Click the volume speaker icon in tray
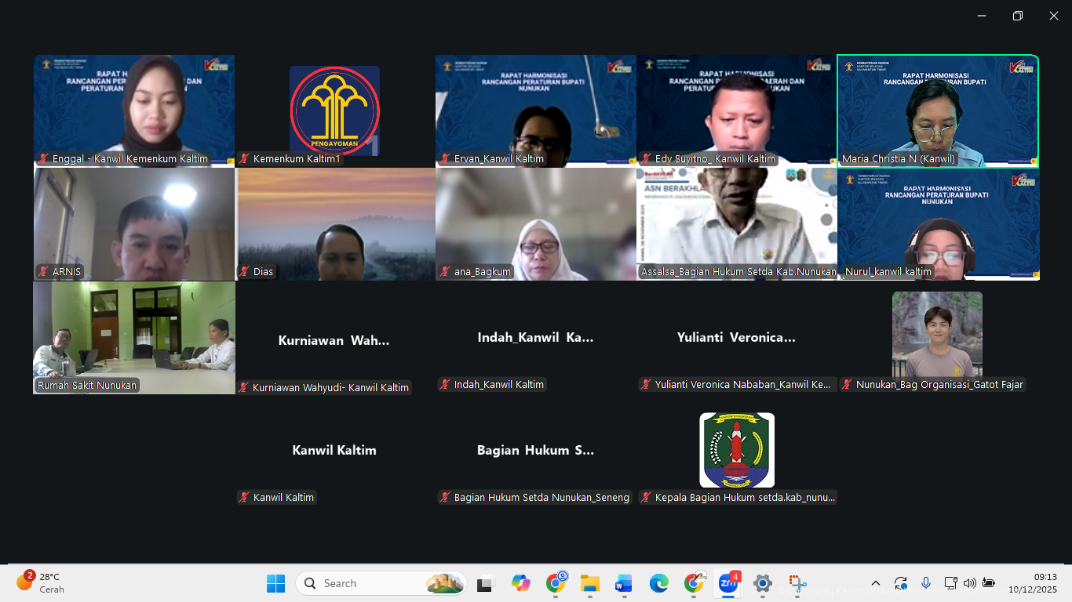Image resolution: width=1072 pixels, height=602 pixels. click(970, 583)
